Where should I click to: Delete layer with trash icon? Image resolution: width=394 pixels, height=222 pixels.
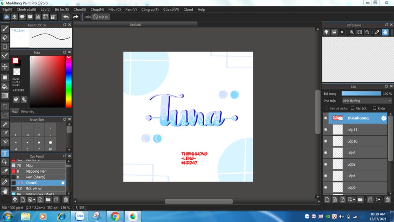pyautogui.click(x=387, y=200)
